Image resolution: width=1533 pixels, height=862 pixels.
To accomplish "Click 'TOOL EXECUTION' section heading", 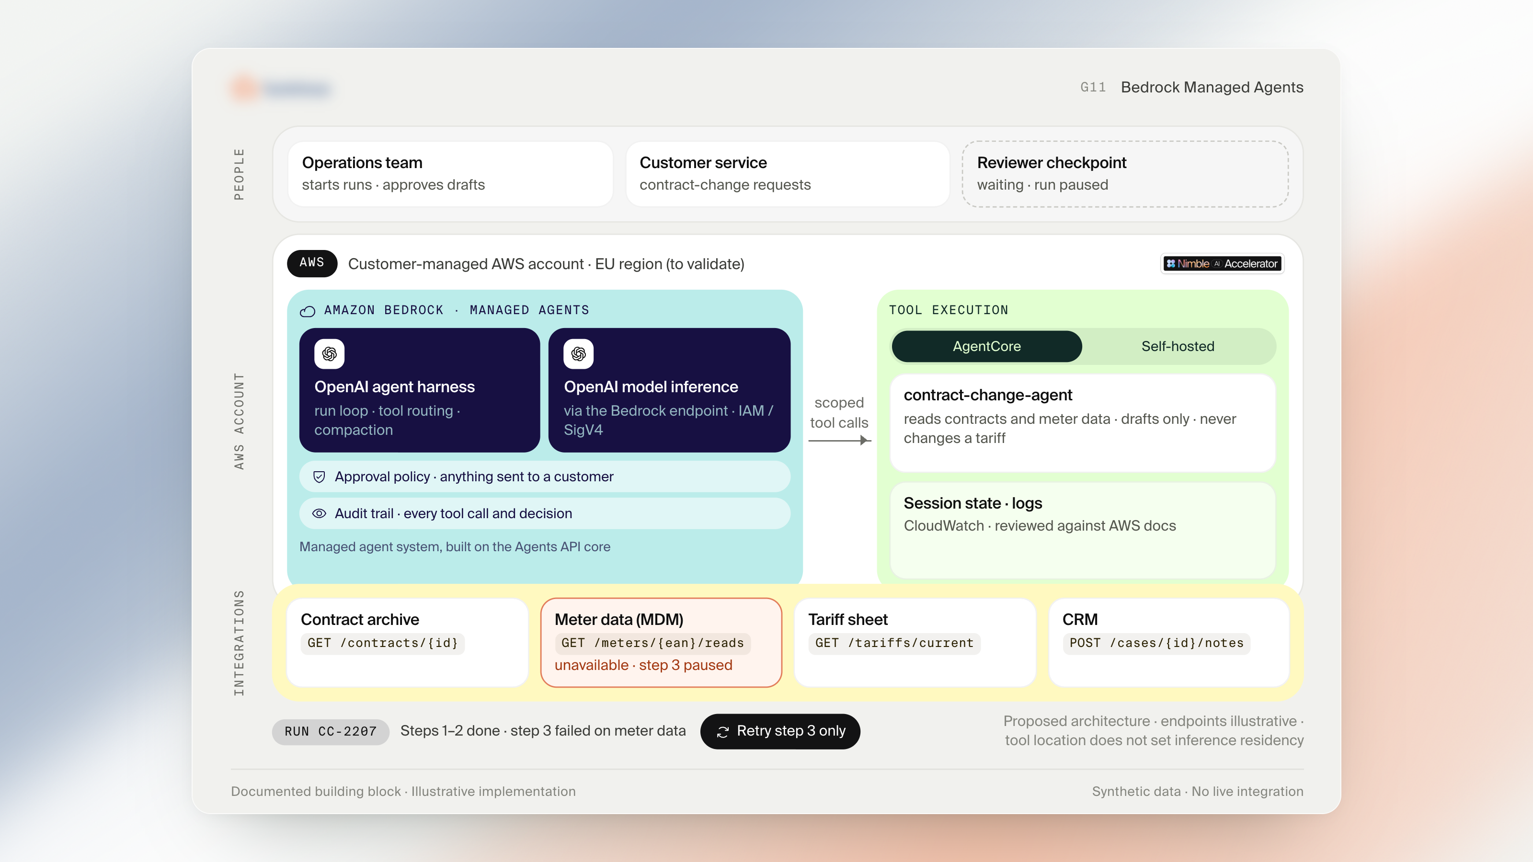I will pos(949,310).
